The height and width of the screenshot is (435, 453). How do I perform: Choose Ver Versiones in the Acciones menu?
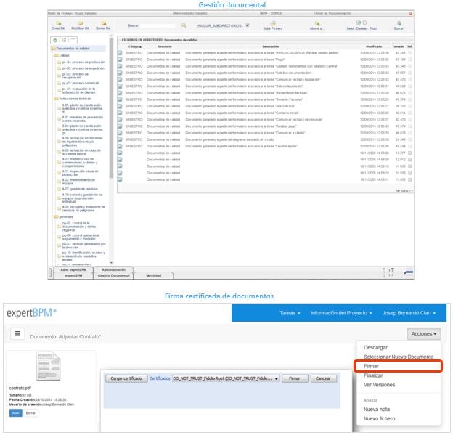click(x=379, y=385)
